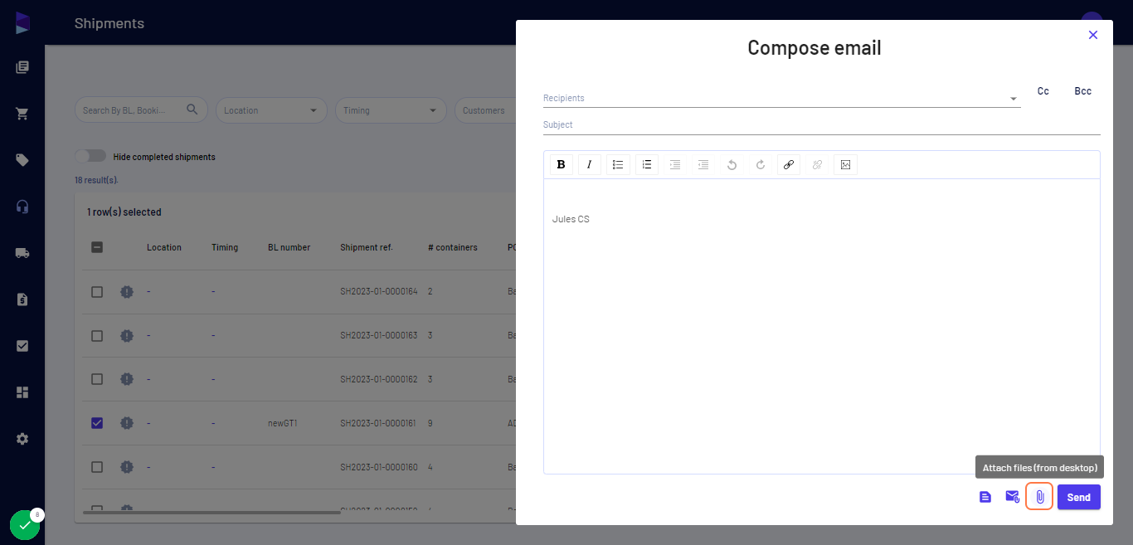This screenshot has height=545, width=1133.
Task: Click the app logo in top-left corner
Action: tap(22, 23)
